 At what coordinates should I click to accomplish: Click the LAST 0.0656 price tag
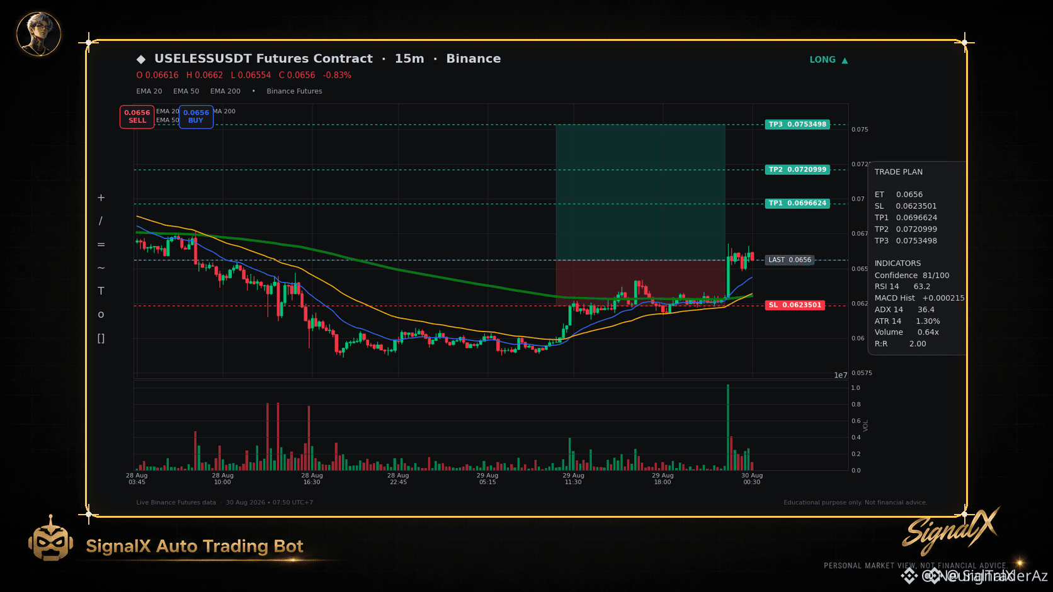coord(790,260)
